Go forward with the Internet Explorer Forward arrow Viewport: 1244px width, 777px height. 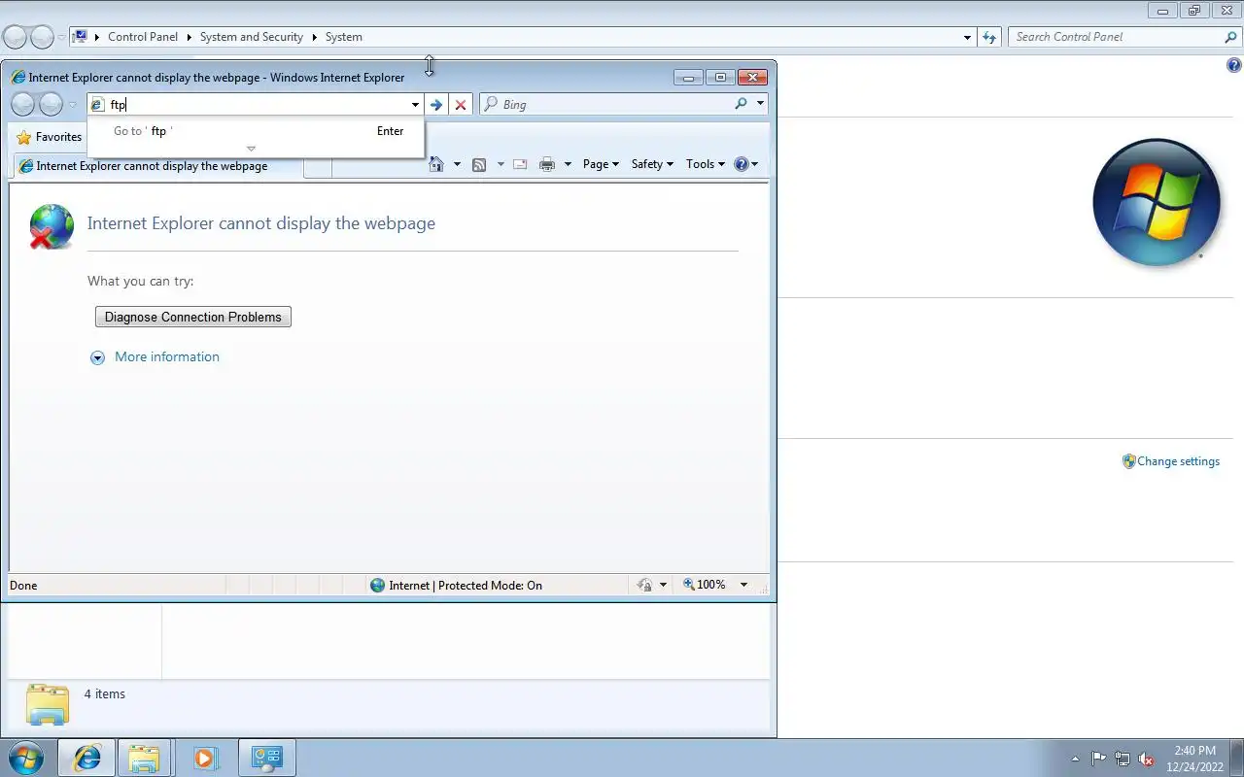point(51,104)
